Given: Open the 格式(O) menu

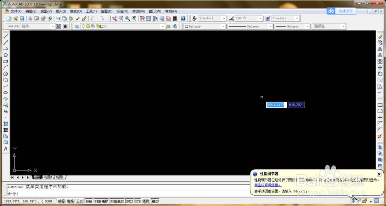Looking at the screenshot, I should pos(76,11).
